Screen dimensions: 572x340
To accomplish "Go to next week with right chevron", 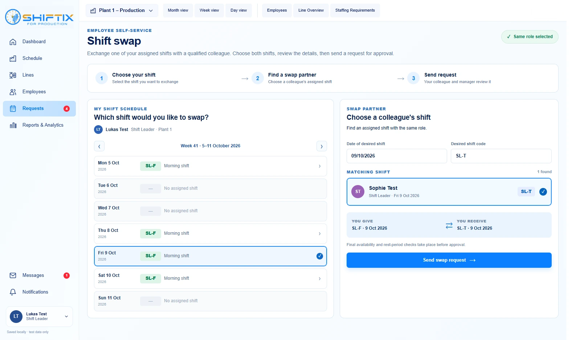I will click(x=322, y=146).
